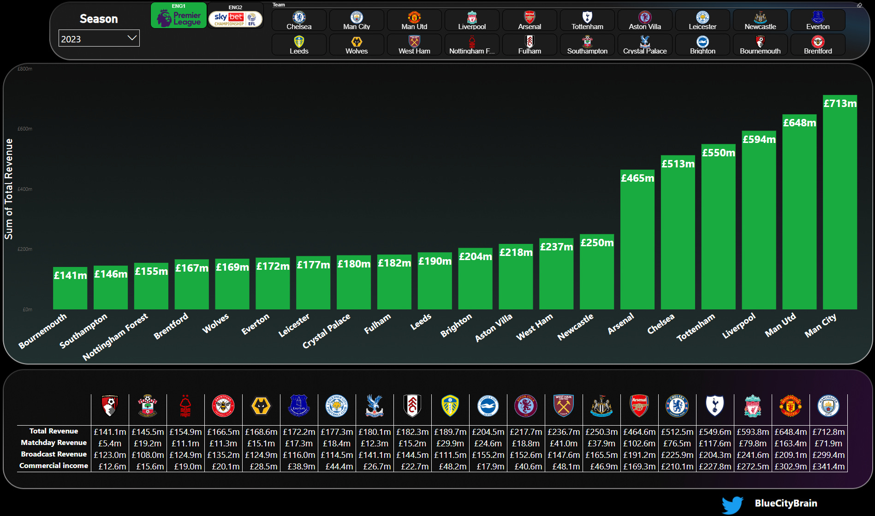
Task: Click Chelsea crest in revenue table
Action: 677,406
